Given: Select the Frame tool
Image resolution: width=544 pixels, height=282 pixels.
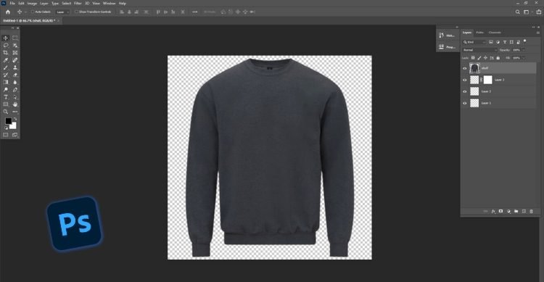Looking at the screenshot, I should coord(15,53).
